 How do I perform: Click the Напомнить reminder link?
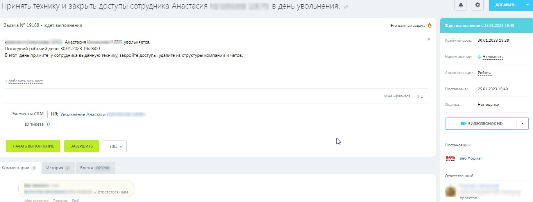[492, 57]
